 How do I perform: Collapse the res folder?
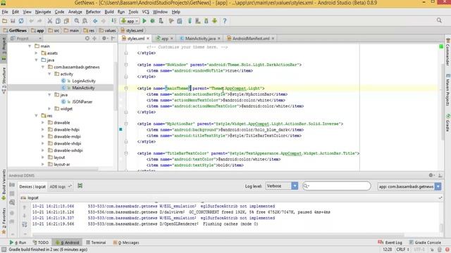[36, 115]
